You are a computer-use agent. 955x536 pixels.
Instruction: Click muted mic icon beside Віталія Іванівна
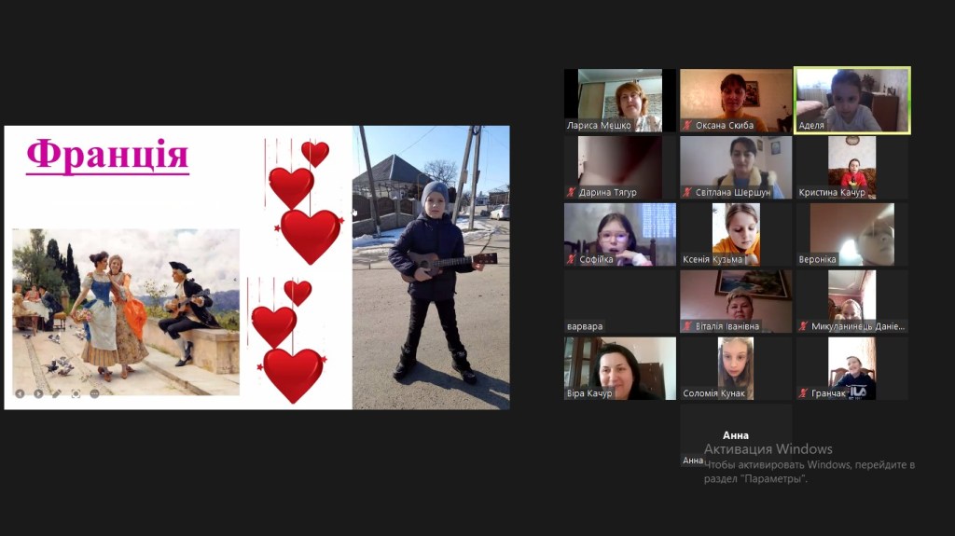(x=687, y=326)
